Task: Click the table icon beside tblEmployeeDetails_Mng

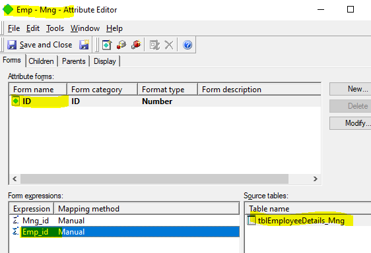Action: [252, 220]
